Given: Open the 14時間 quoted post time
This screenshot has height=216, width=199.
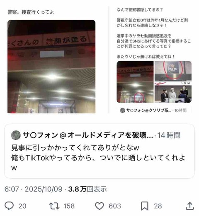Looking at the screenshot, I should point(169,135).
